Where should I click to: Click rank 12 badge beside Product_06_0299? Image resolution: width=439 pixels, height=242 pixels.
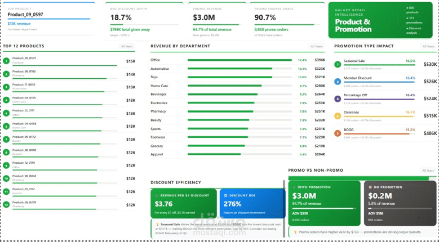(6, 204)
